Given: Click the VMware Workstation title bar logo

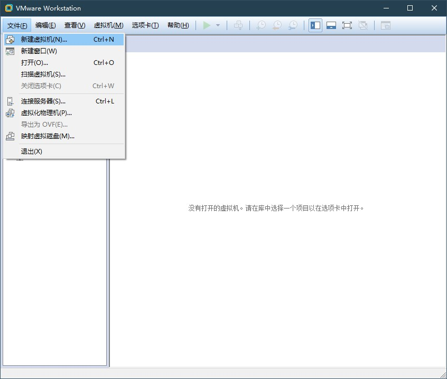Looking at the screenshot, I should click(9, 8).
